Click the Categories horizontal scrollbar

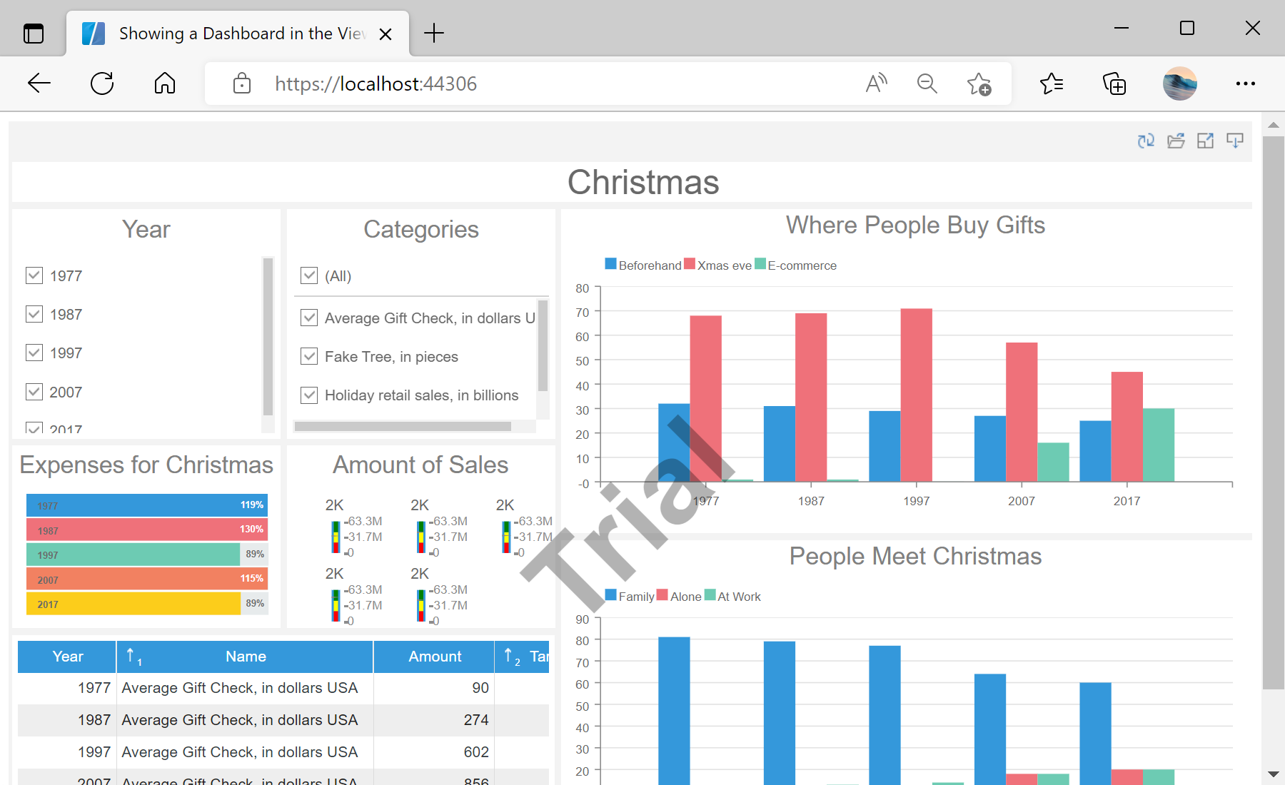click(403, 426)
